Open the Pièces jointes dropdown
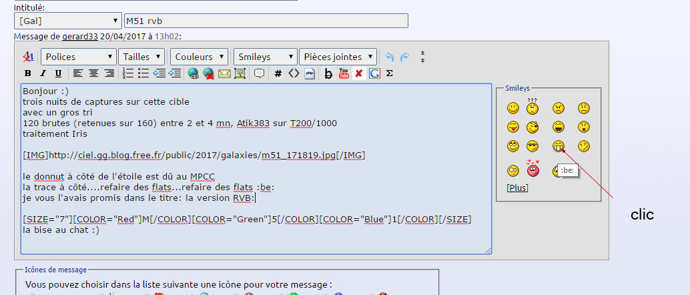Screen dimensions: 690x295 [x=338, y=57]
